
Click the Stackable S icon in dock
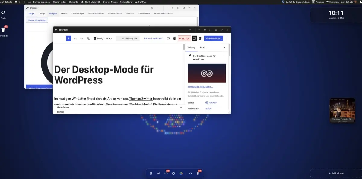point(151,173)
